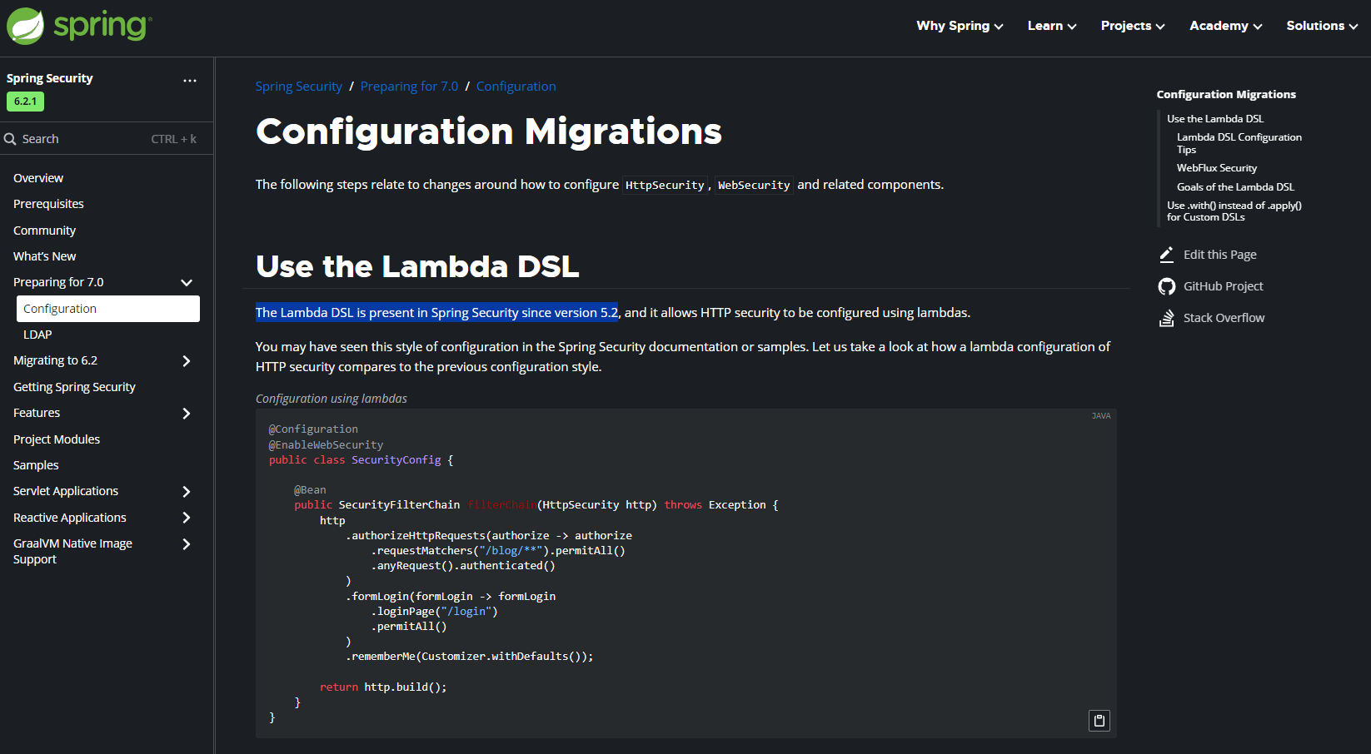Jump to Use the Lambda DSL section
Viewport: 1371px width, 754px height.
[x=1215, y=119]
